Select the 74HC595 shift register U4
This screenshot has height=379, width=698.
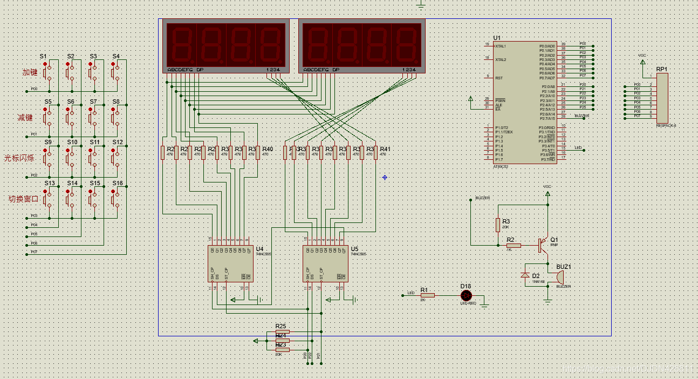tap(230, 263)
